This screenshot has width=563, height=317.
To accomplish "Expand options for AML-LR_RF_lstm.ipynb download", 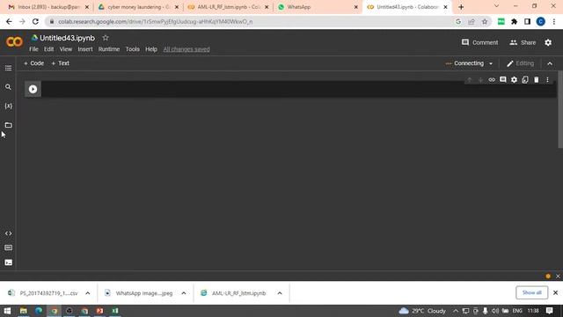I will 280,293.
